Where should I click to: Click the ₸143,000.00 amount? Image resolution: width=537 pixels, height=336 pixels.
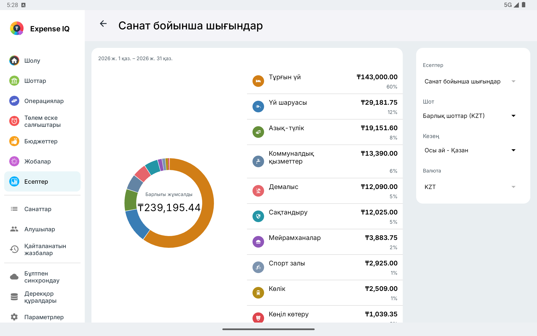[x=377, y=77]
